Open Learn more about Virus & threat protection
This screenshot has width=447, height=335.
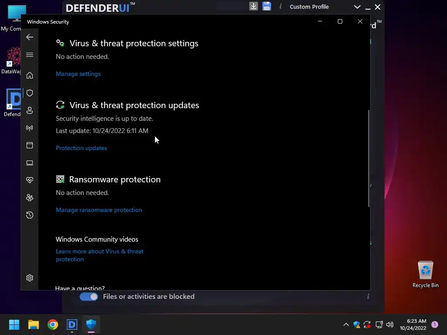pyautogui.click(x=100, y=255)
